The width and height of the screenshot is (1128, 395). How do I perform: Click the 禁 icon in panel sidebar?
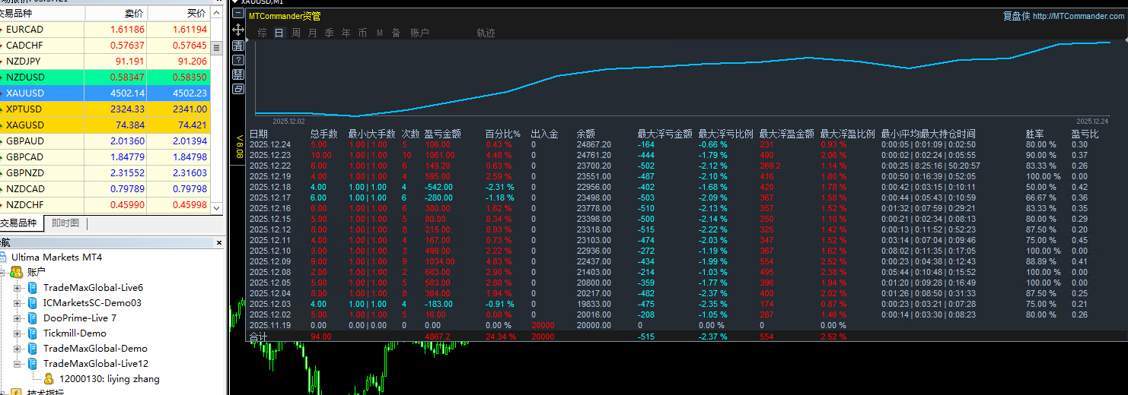pyautogui.click(x=238, y=74)
